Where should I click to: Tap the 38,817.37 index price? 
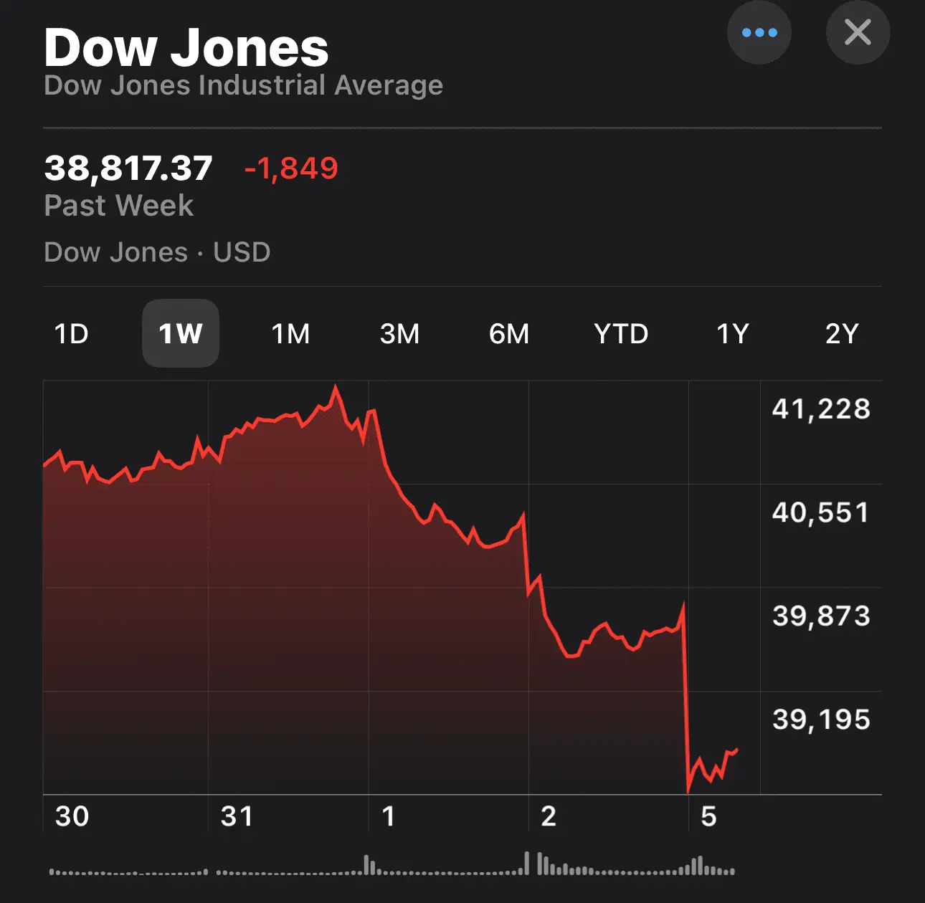pyautogui.click(x=128, y=168)
